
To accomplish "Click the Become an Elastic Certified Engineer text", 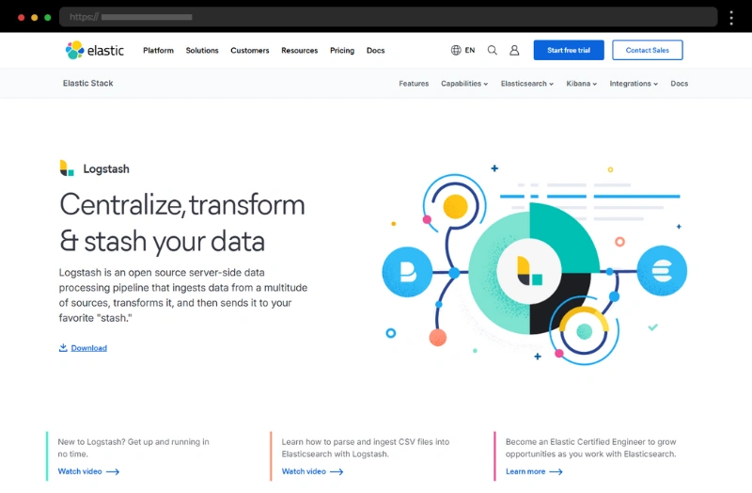I will (x=591, y=448).
